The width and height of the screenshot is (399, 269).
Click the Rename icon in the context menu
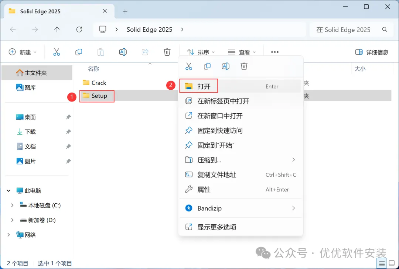point(225,66)
